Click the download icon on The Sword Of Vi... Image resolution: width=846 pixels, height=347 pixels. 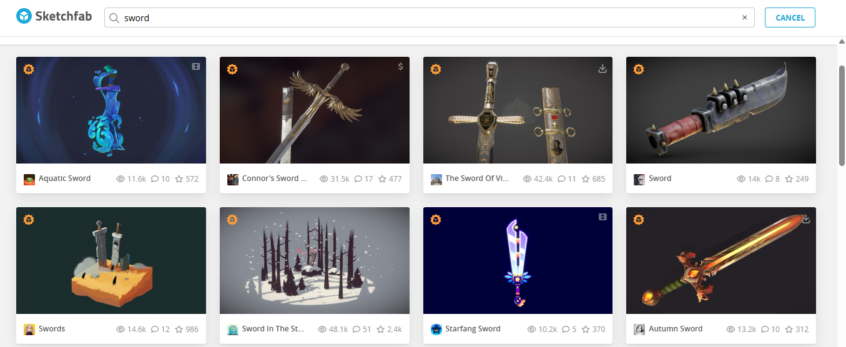pos(603,68)
